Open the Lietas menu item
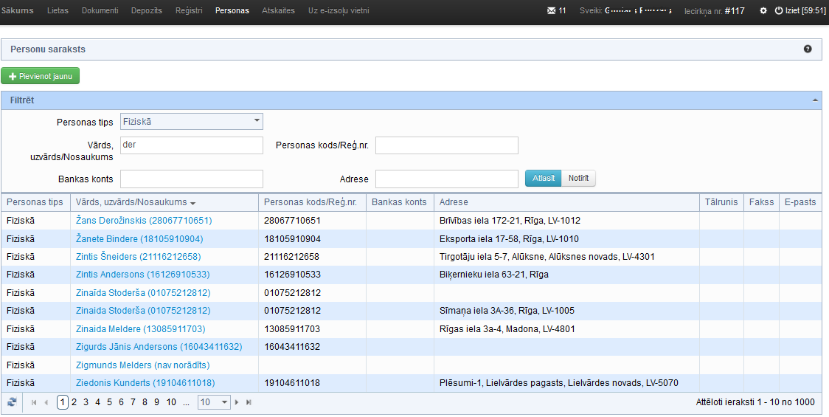The width and height of the screenshot is (829, 417). click(x=58, y=10)
